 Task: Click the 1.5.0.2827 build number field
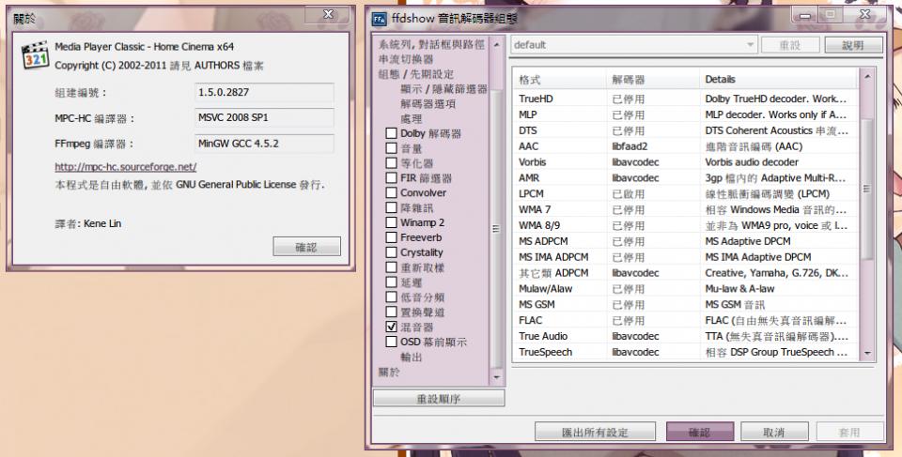[x=264, y=92]
